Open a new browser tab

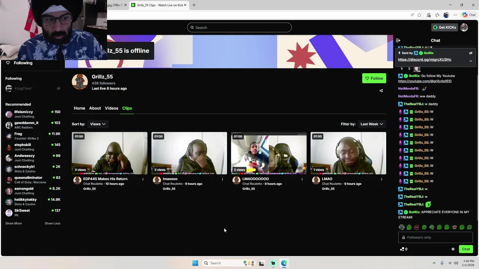194,5
